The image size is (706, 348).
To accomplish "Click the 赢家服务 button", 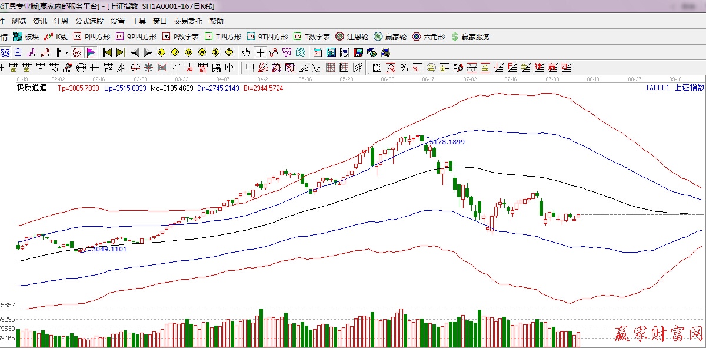I will (471, 37).
